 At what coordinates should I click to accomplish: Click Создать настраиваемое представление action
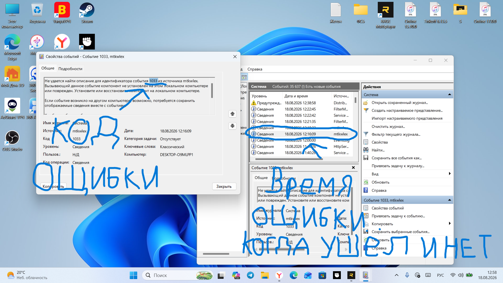(407, 111)
